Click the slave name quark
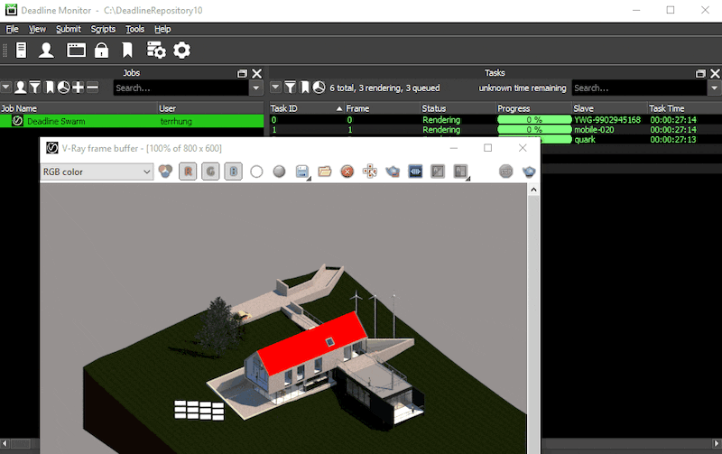Viewport: 722px width, 454px height. (585, 140)
